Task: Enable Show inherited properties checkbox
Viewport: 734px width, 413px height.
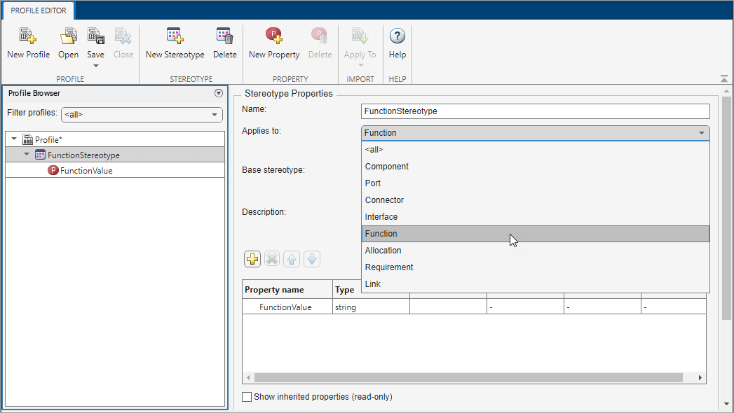Action: [x=246, y=396]
